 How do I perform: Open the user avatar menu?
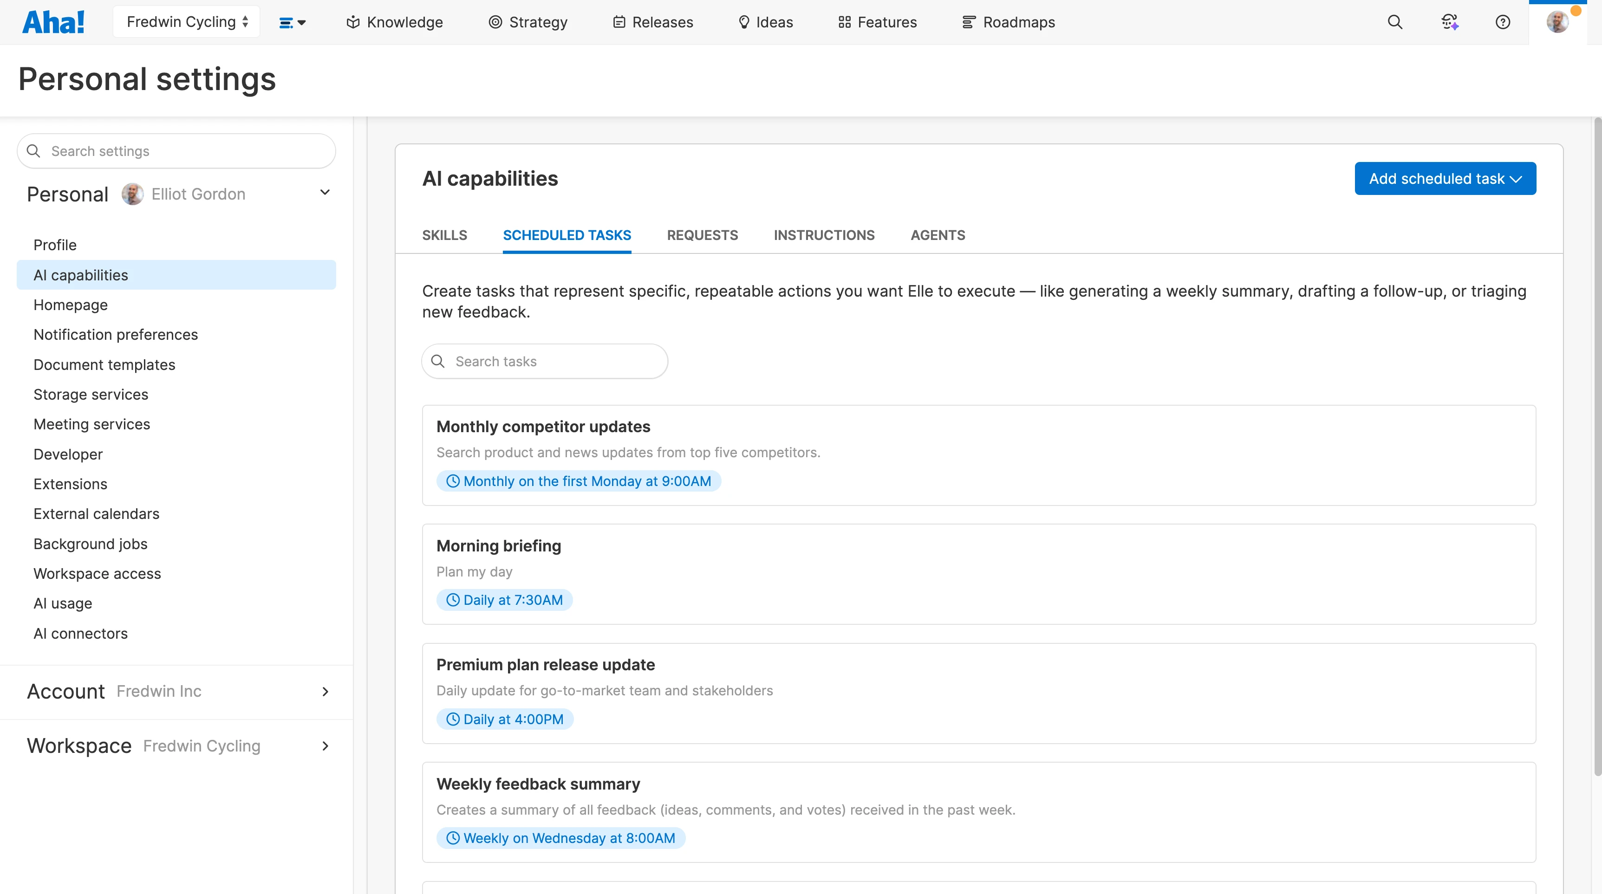click(1557, 22)
